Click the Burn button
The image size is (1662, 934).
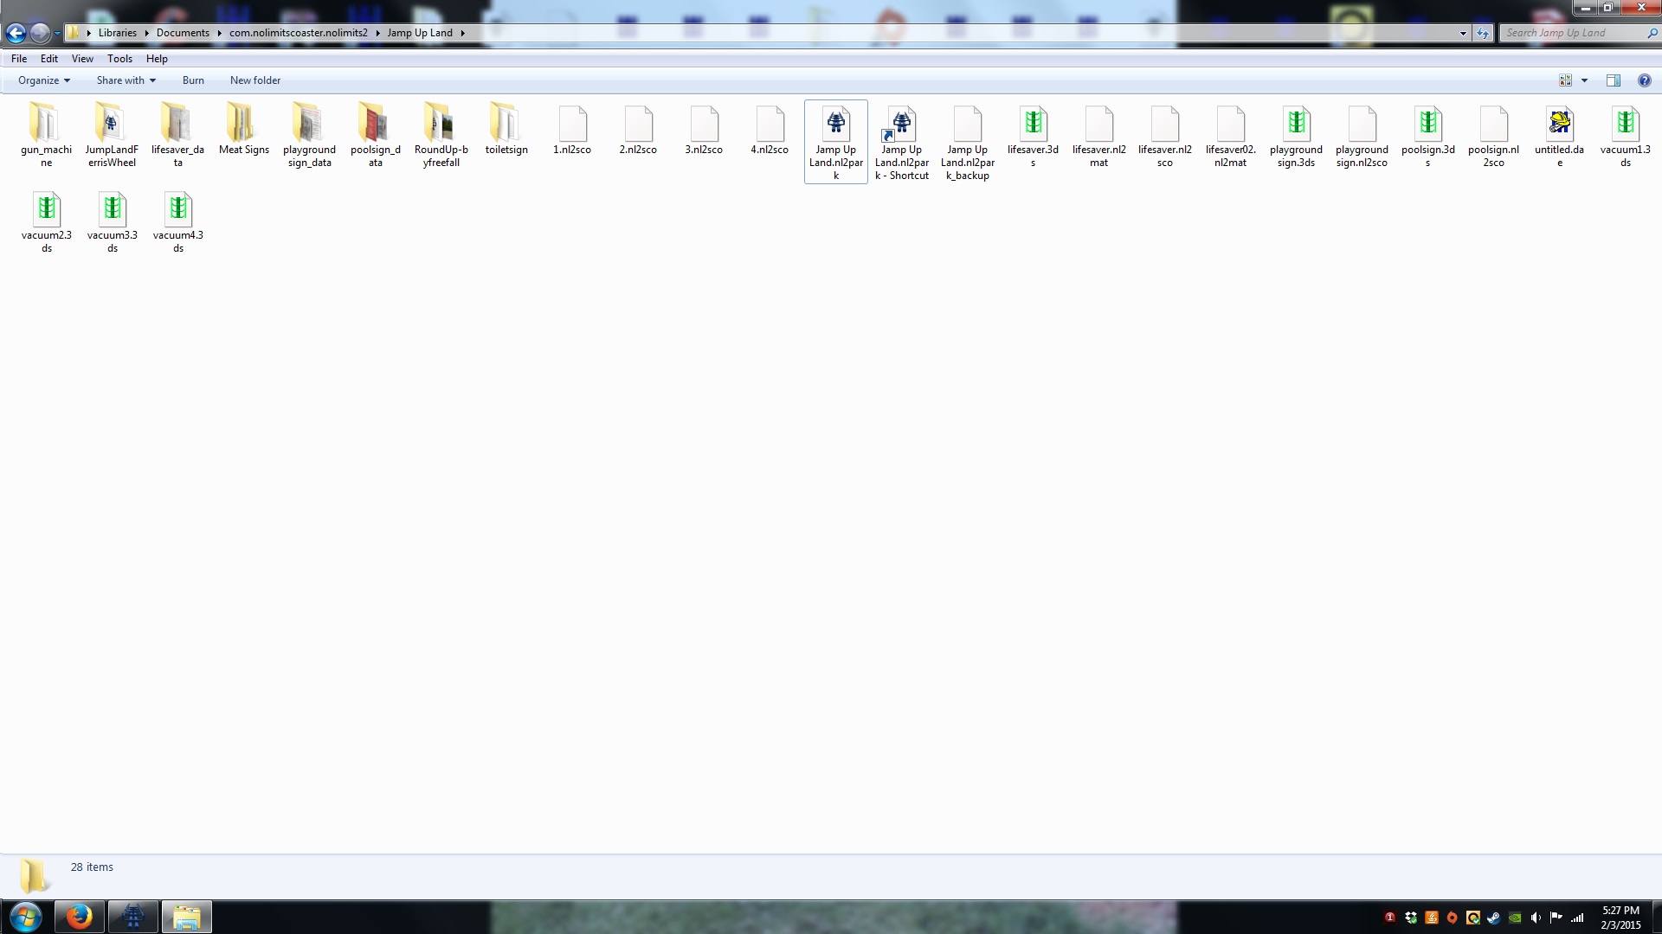click(x=193, y=80)
